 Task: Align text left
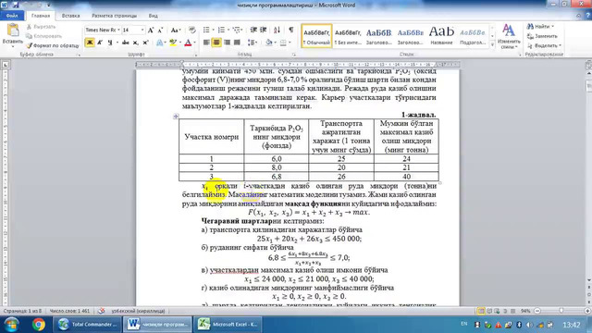[206, 43]
